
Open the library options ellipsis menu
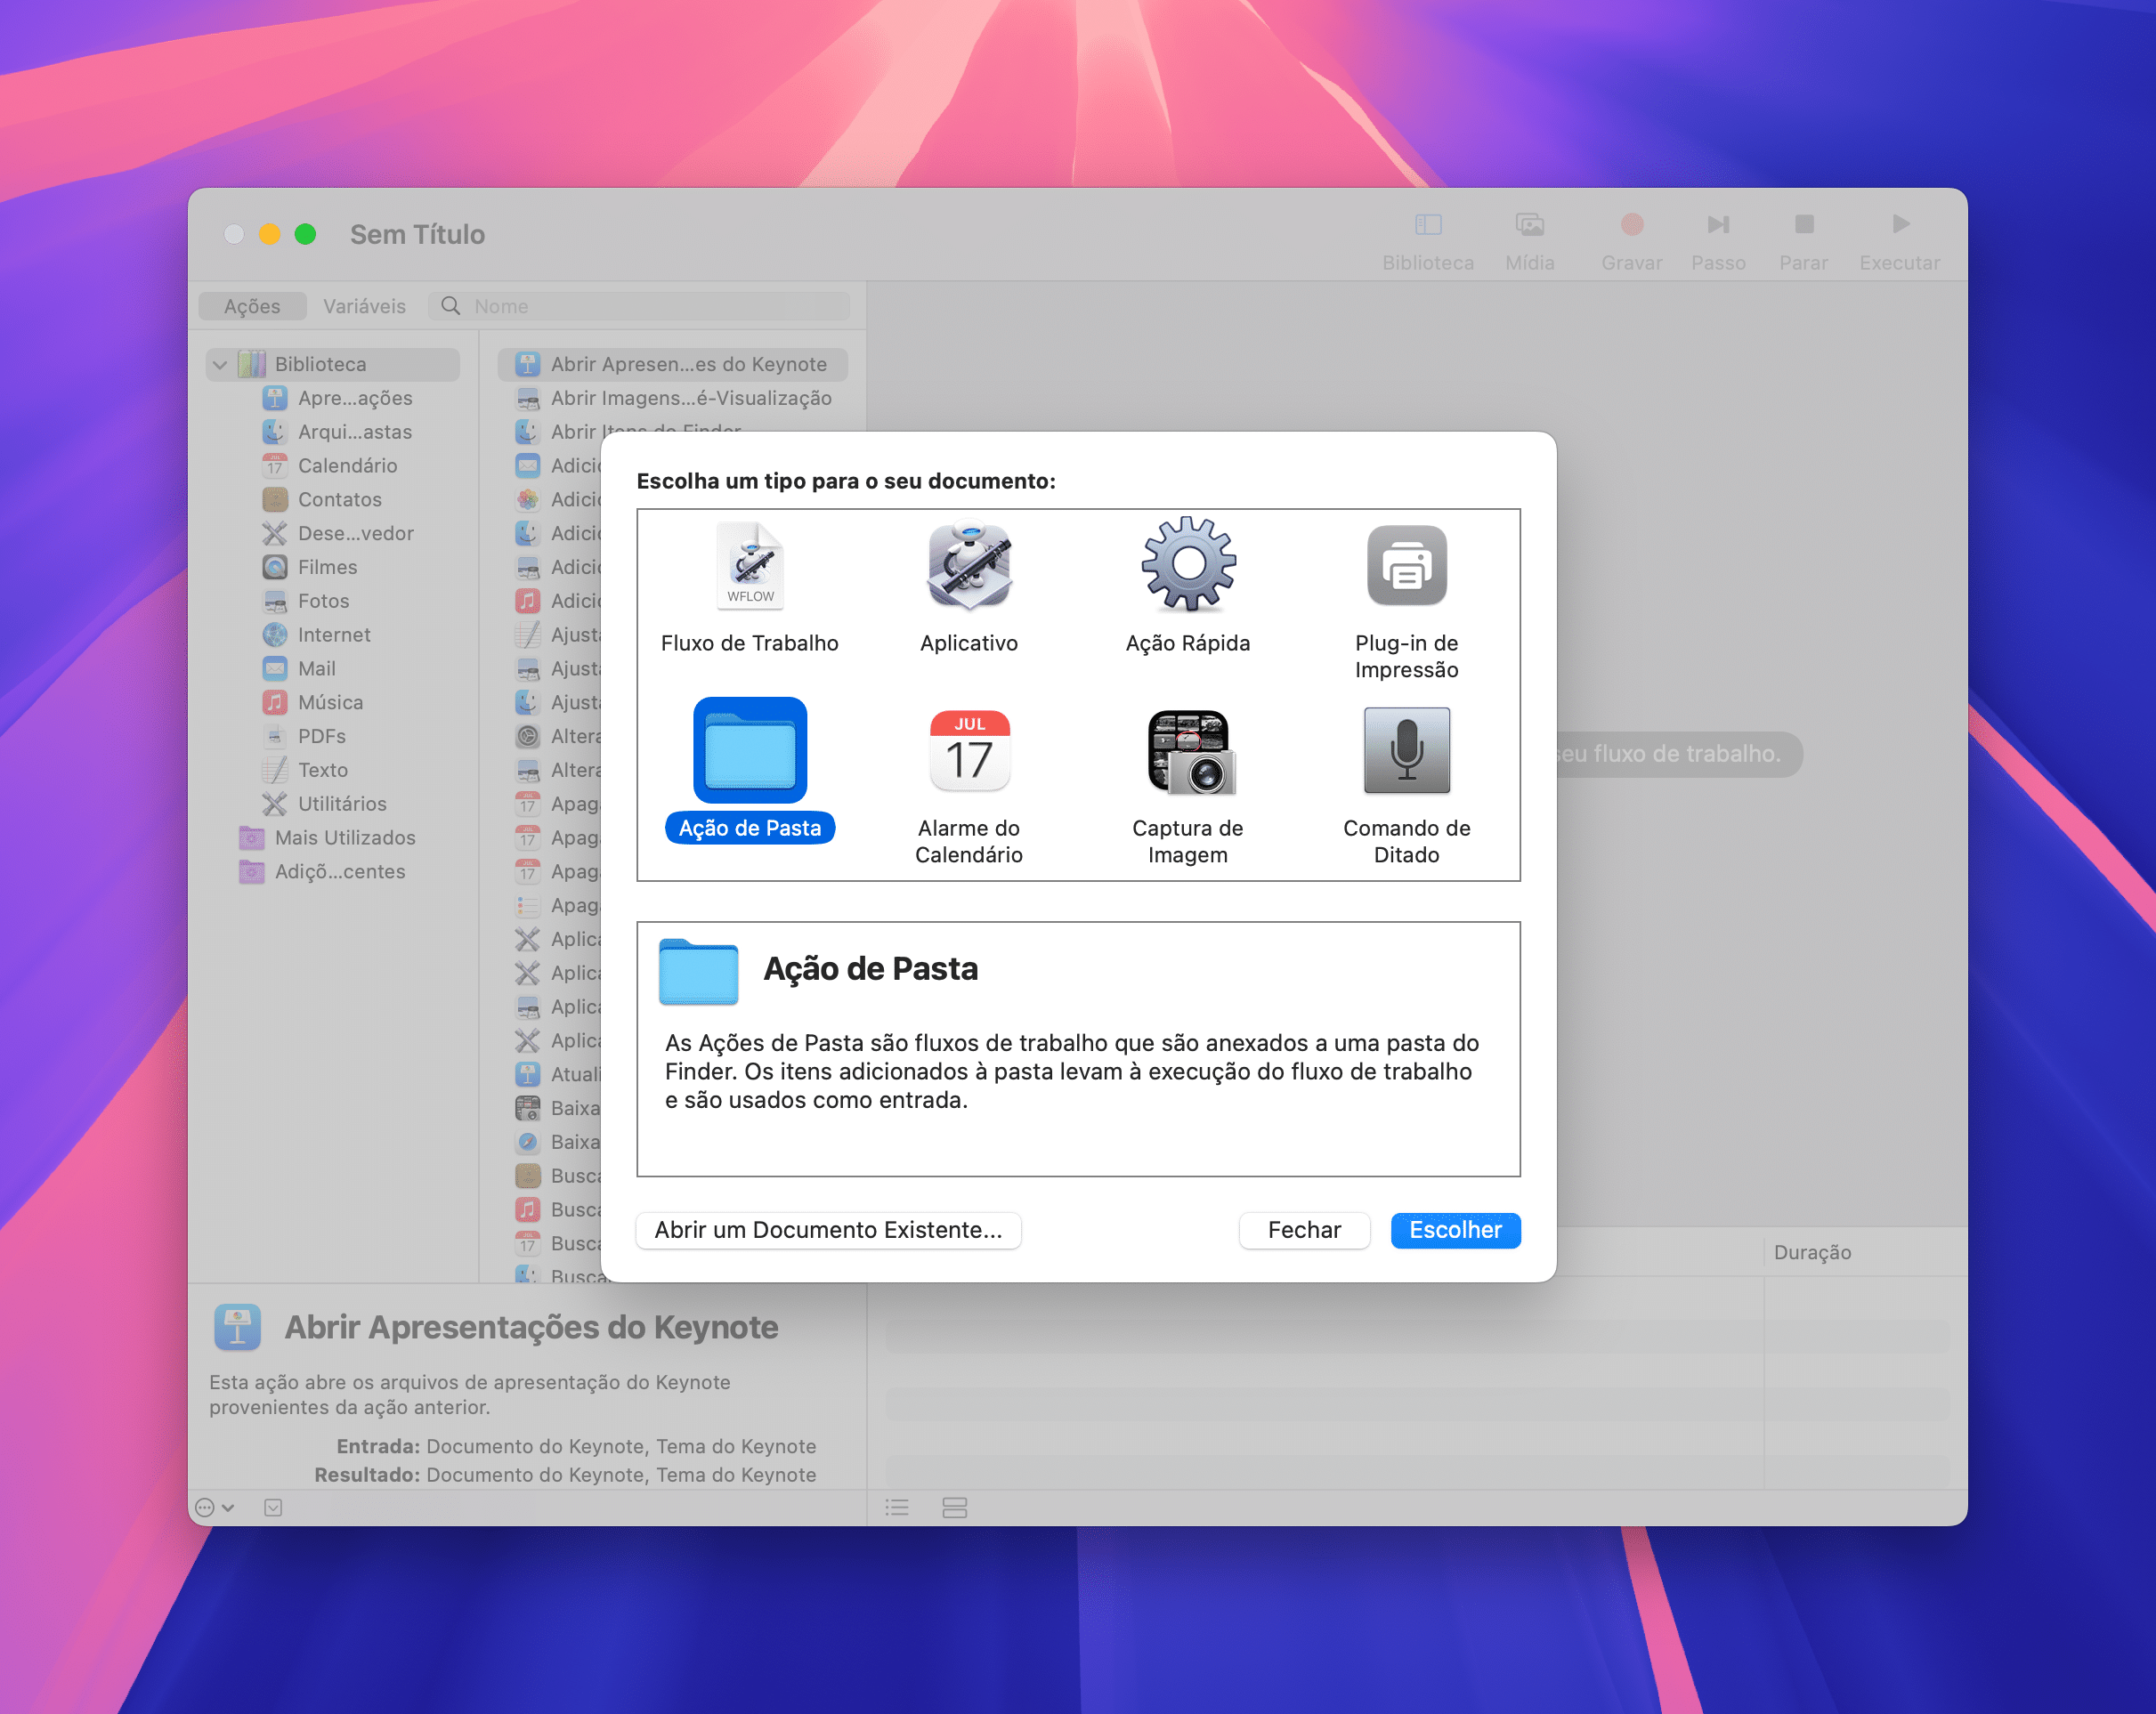tap(214, 1508)
